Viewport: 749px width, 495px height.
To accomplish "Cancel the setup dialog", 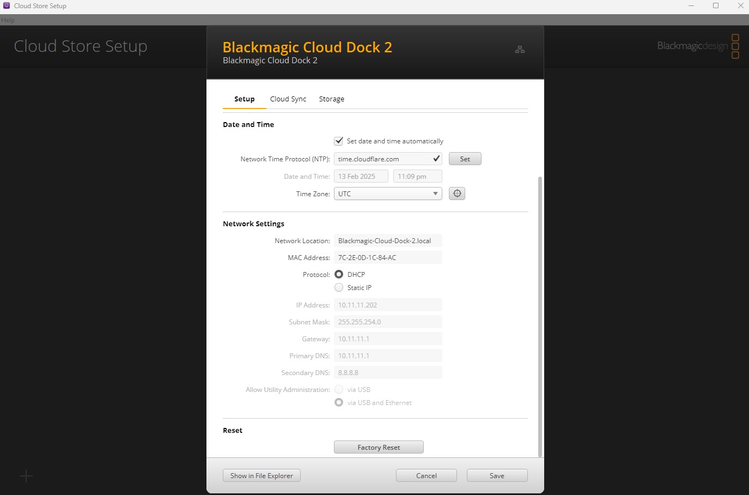I will click(427, 475).
